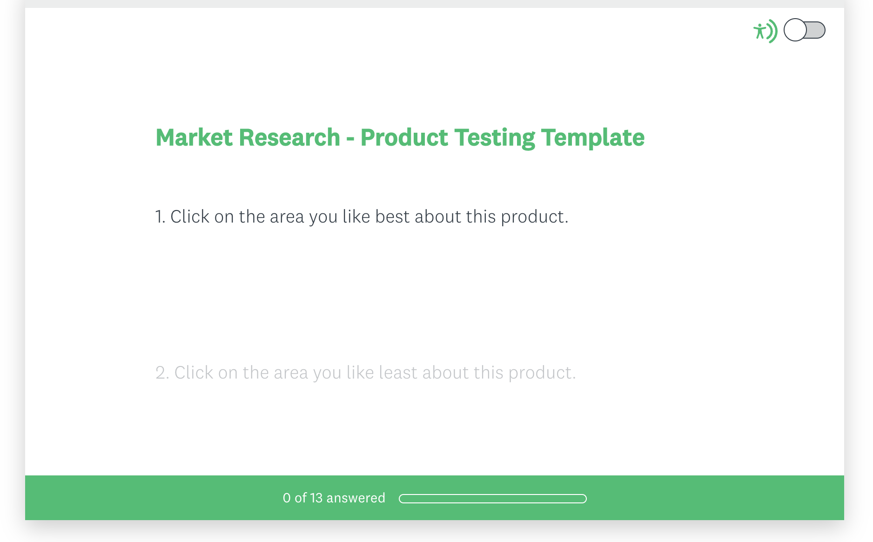Click the gray track of the accessibility toggle
The height and width of the screenshot is (542, 873).
pos(816,30)
